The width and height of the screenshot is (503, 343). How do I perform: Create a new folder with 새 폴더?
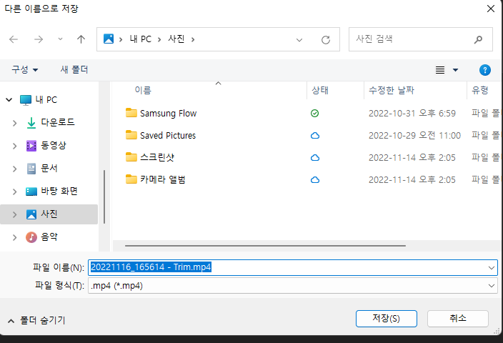tap(74, 69)
